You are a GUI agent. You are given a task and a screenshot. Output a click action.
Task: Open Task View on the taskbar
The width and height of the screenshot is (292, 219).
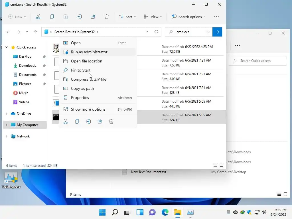click(x=127, y=212)
